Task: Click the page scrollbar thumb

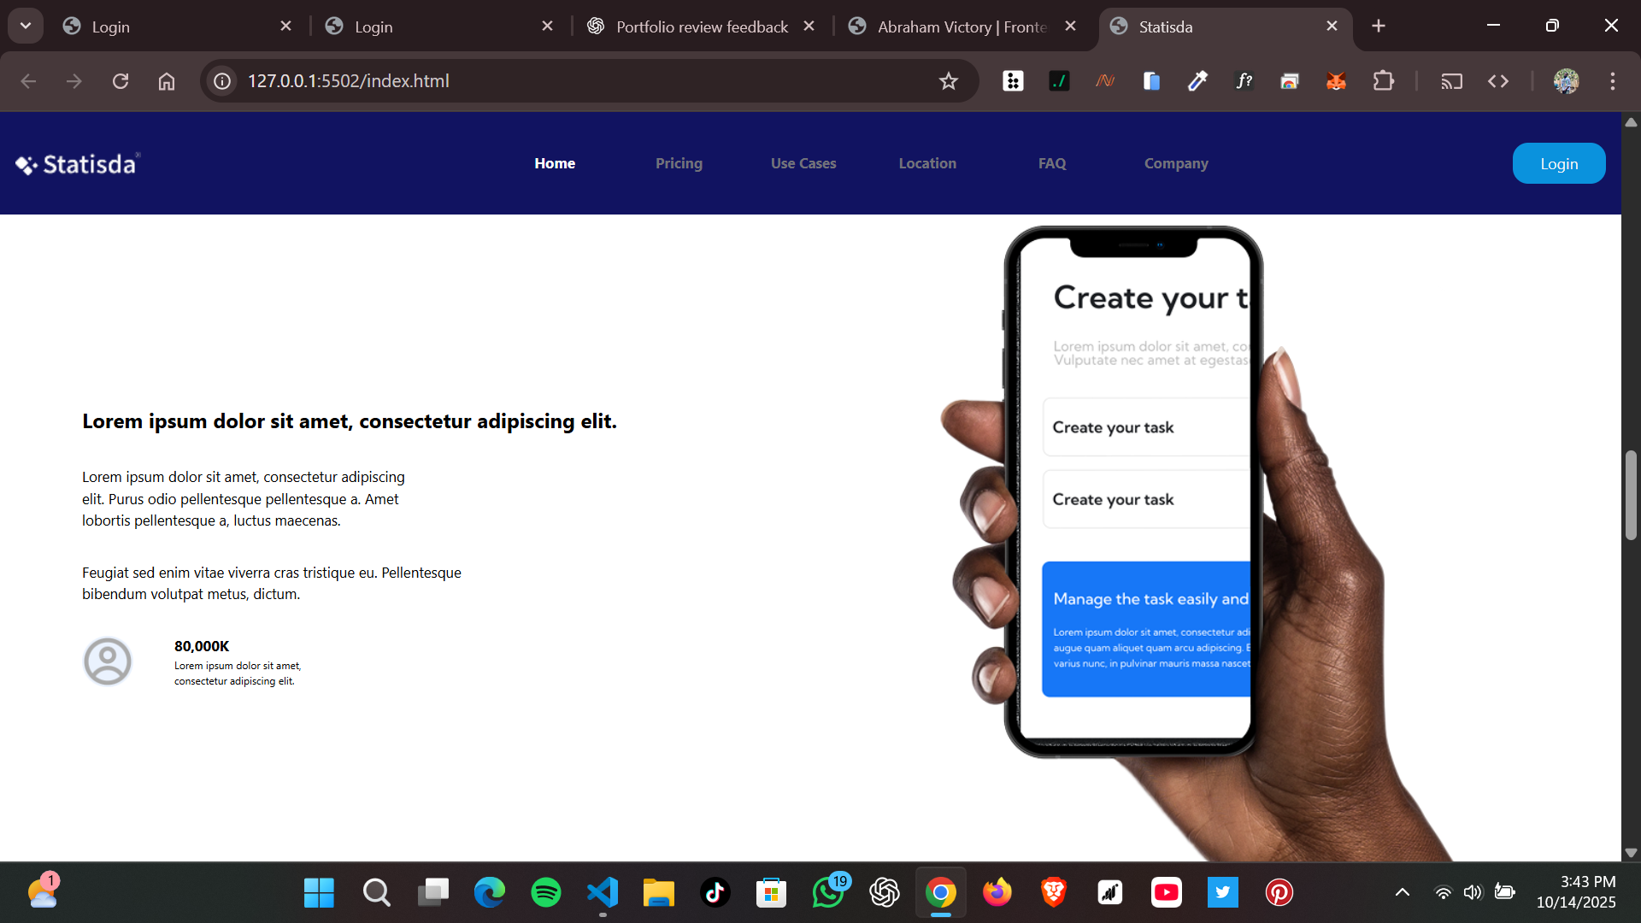Action: [x=1631, y=495]
